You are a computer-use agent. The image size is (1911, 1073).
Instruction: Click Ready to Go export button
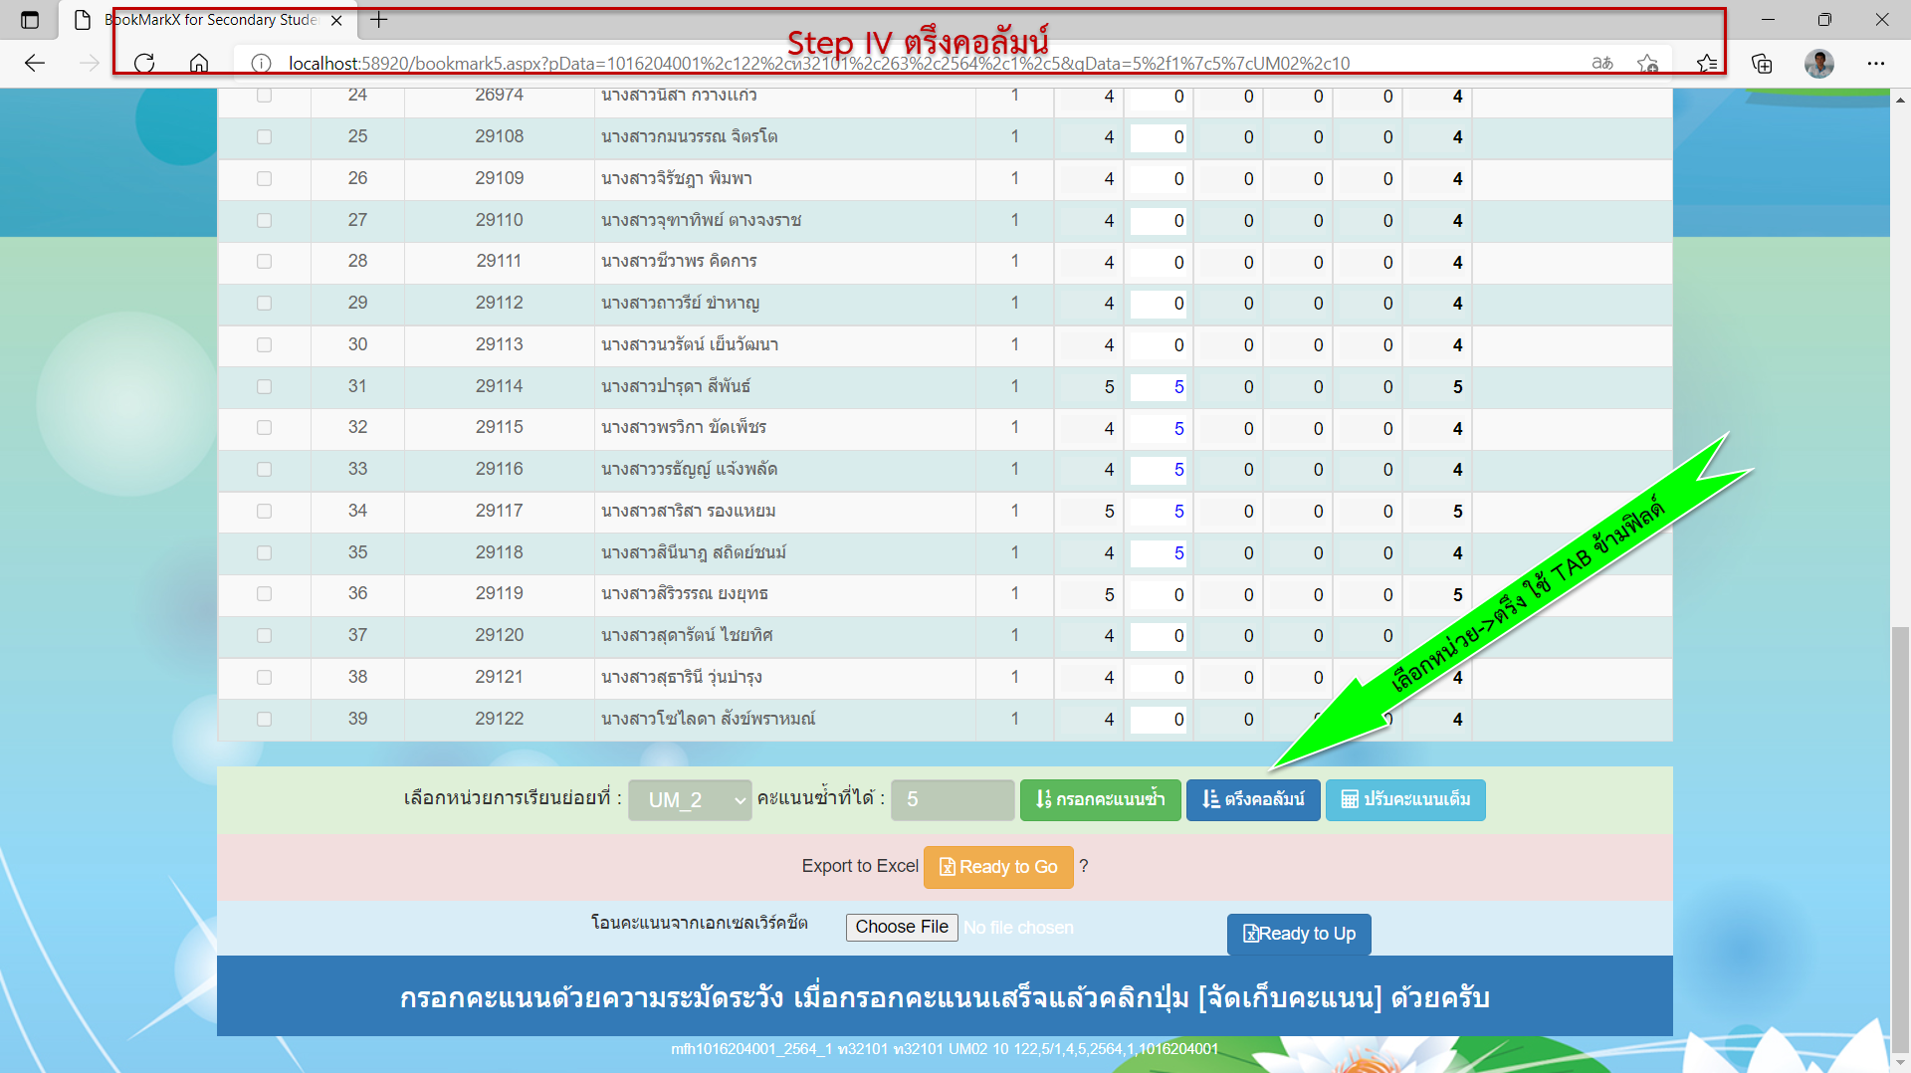(998, 867)
